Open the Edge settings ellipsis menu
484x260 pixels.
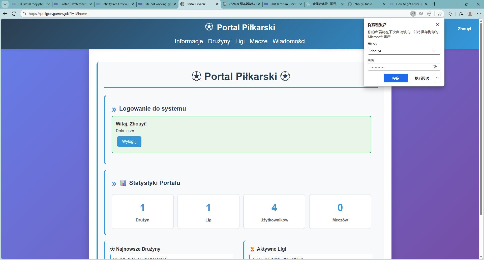[479, 14]
